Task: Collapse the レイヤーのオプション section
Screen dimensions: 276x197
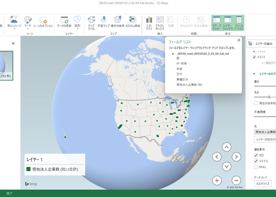Action: [x=254, y=74]
